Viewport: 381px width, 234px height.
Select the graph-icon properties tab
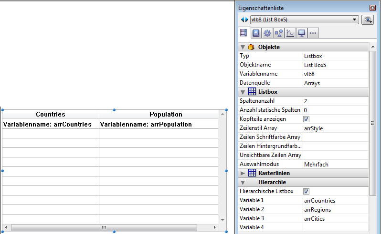290,33
